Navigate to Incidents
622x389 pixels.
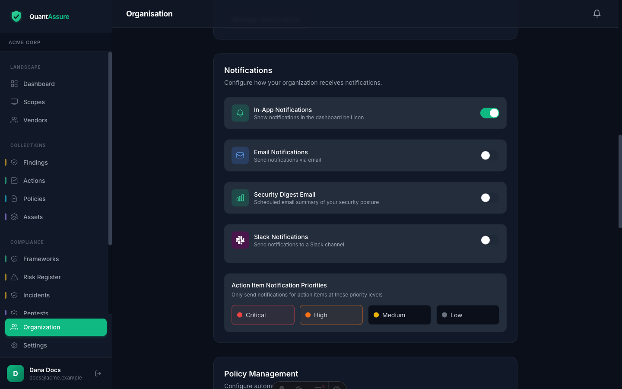click(56, 295)
